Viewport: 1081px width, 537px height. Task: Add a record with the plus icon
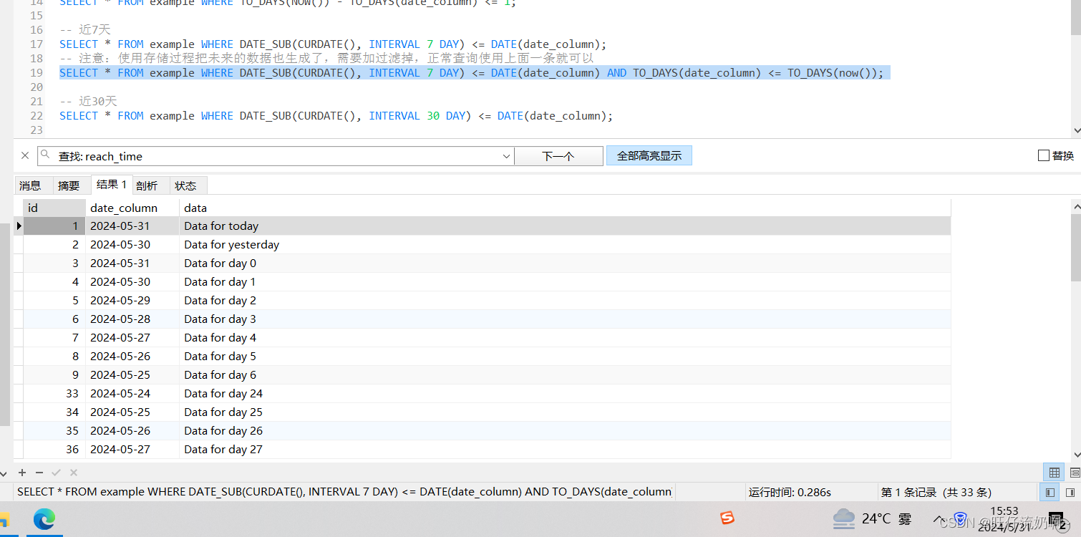(x=22, y=473)
